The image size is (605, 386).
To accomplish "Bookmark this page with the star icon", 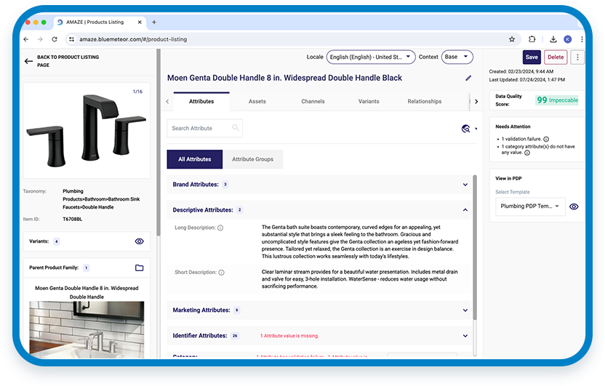I will coord(512,39).
